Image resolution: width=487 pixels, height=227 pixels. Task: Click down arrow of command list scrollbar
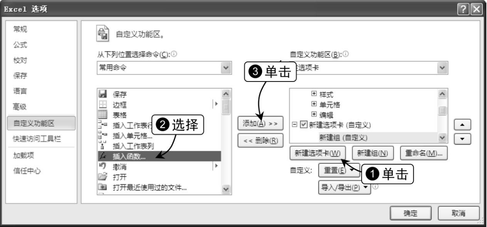(226, 188)
